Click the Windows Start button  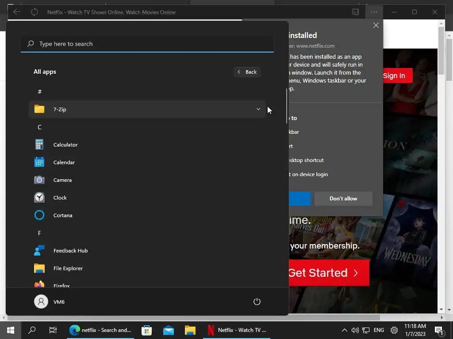click(x=11, y=330)
